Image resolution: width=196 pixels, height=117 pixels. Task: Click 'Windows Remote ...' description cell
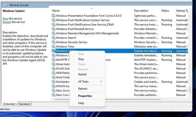click(x=146, y=33)
